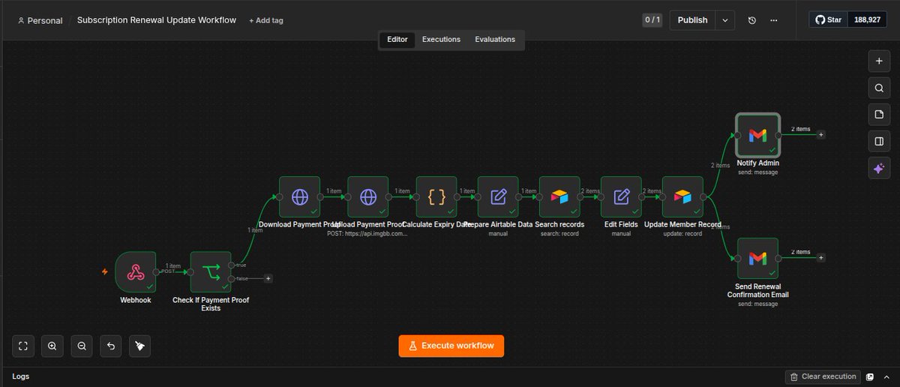Click the 0 / 1 counter badge

[652, 20]
